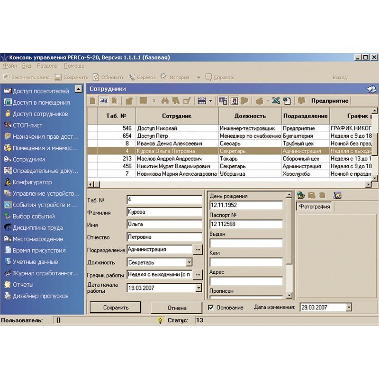Click Выход in top toolbar

pyautogui.click(x=340, y=77)
